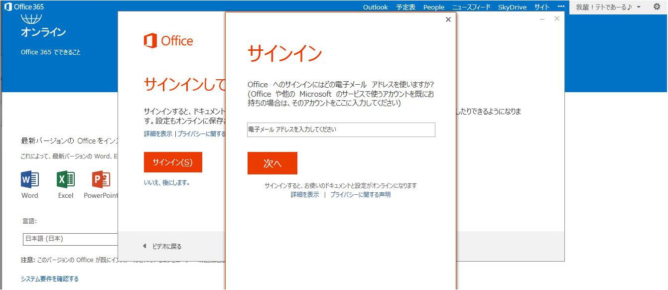Close the front sign-in dialog
Screen dimensions: 668x290
point(448,19)
